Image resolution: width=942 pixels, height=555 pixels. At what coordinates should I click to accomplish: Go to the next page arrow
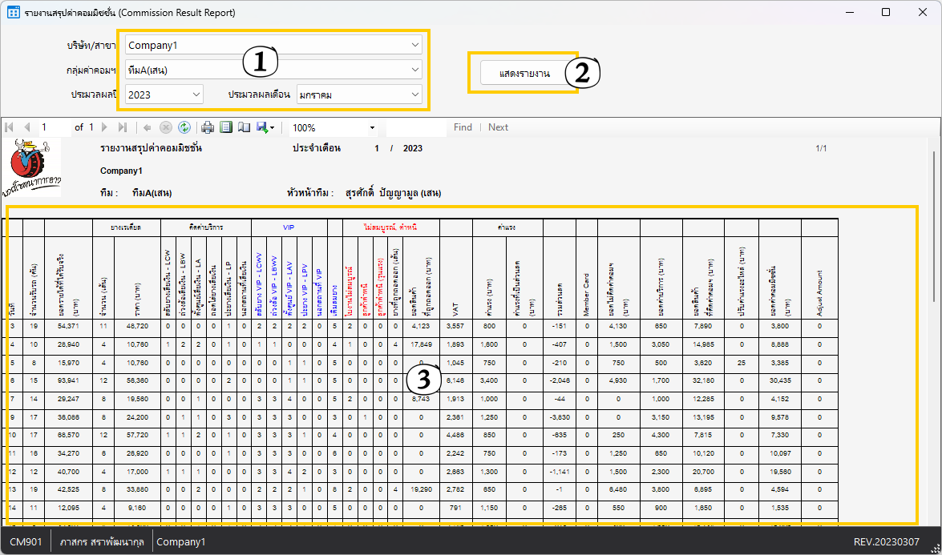click(104, 127)
